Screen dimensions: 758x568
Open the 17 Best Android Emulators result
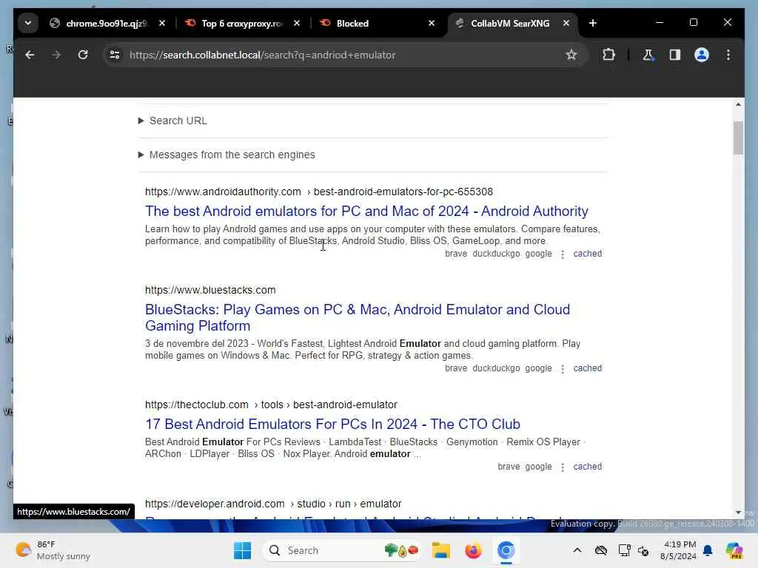[x=332, y=424]
